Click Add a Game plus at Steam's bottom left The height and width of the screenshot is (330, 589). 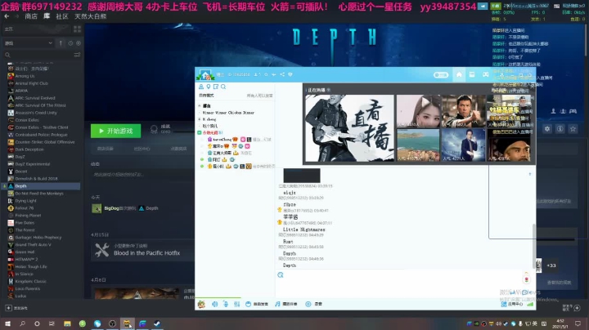point(8,308)
